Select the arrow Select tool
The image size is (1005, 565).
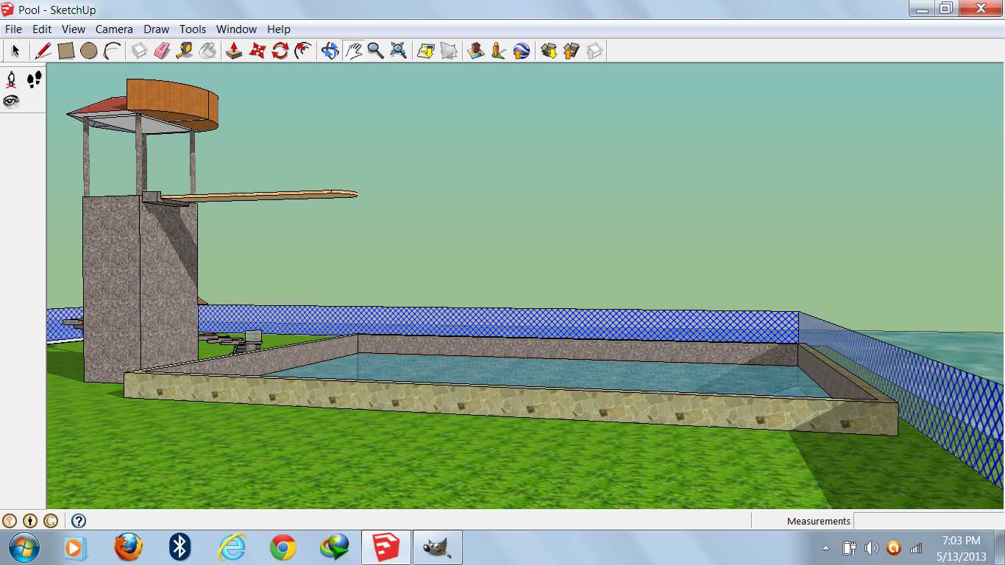(15, 51)
